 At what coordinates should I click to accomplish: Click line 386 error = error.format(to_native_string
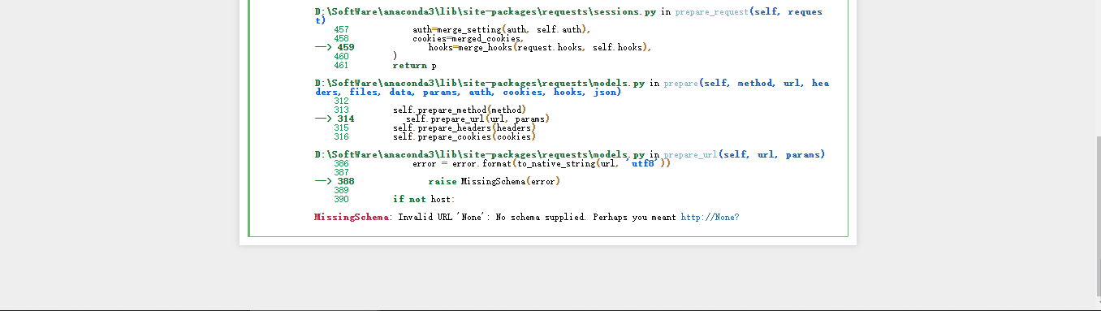pyautogui.click(x=542, y=163)
